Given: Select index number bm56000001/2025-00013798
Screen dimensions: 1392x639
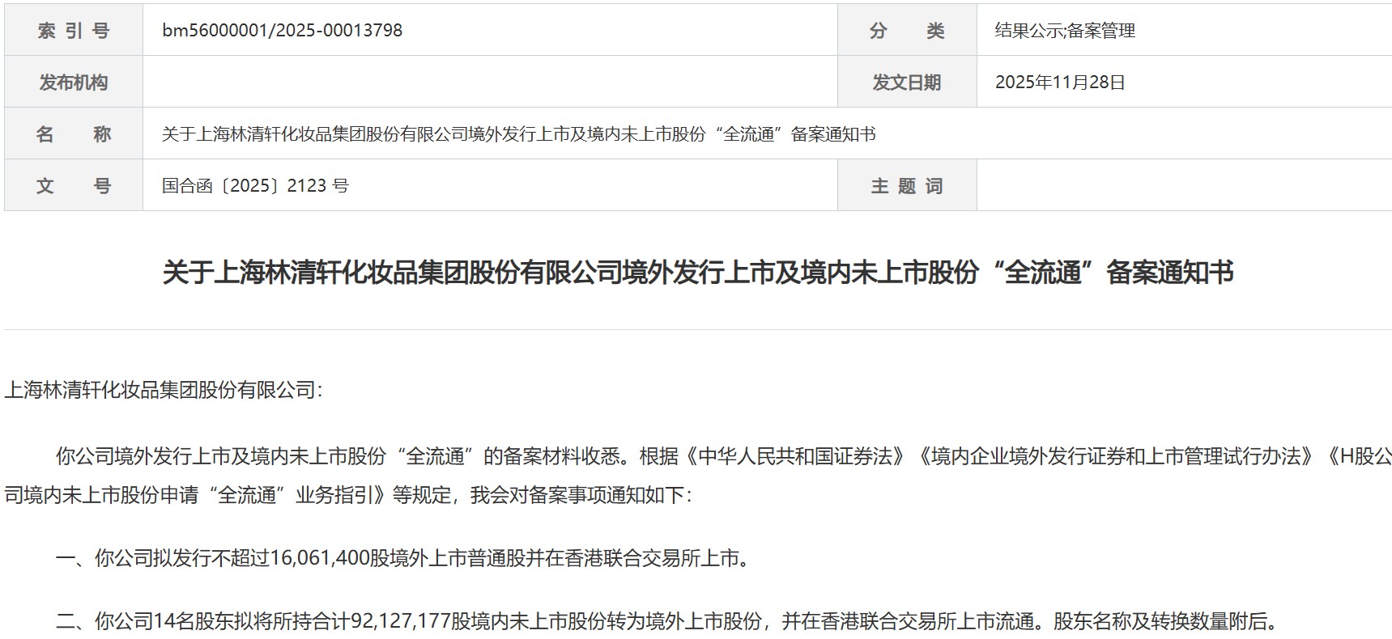Looking at the screenshot, I should pos(283,30).
